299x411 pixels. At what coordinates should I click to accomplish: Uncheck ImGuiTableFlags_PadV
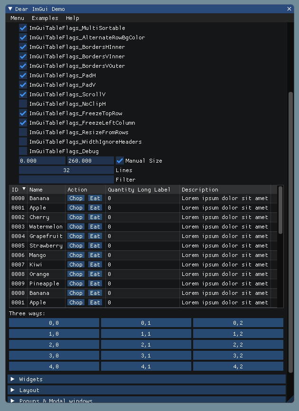23,85
